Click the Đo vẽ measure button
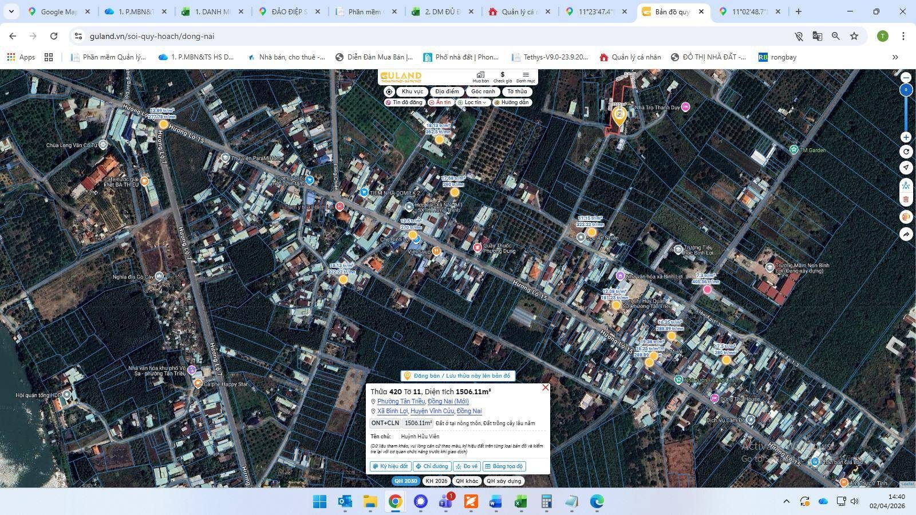Viewport: 916px width, 515px height. pos(467,466)
